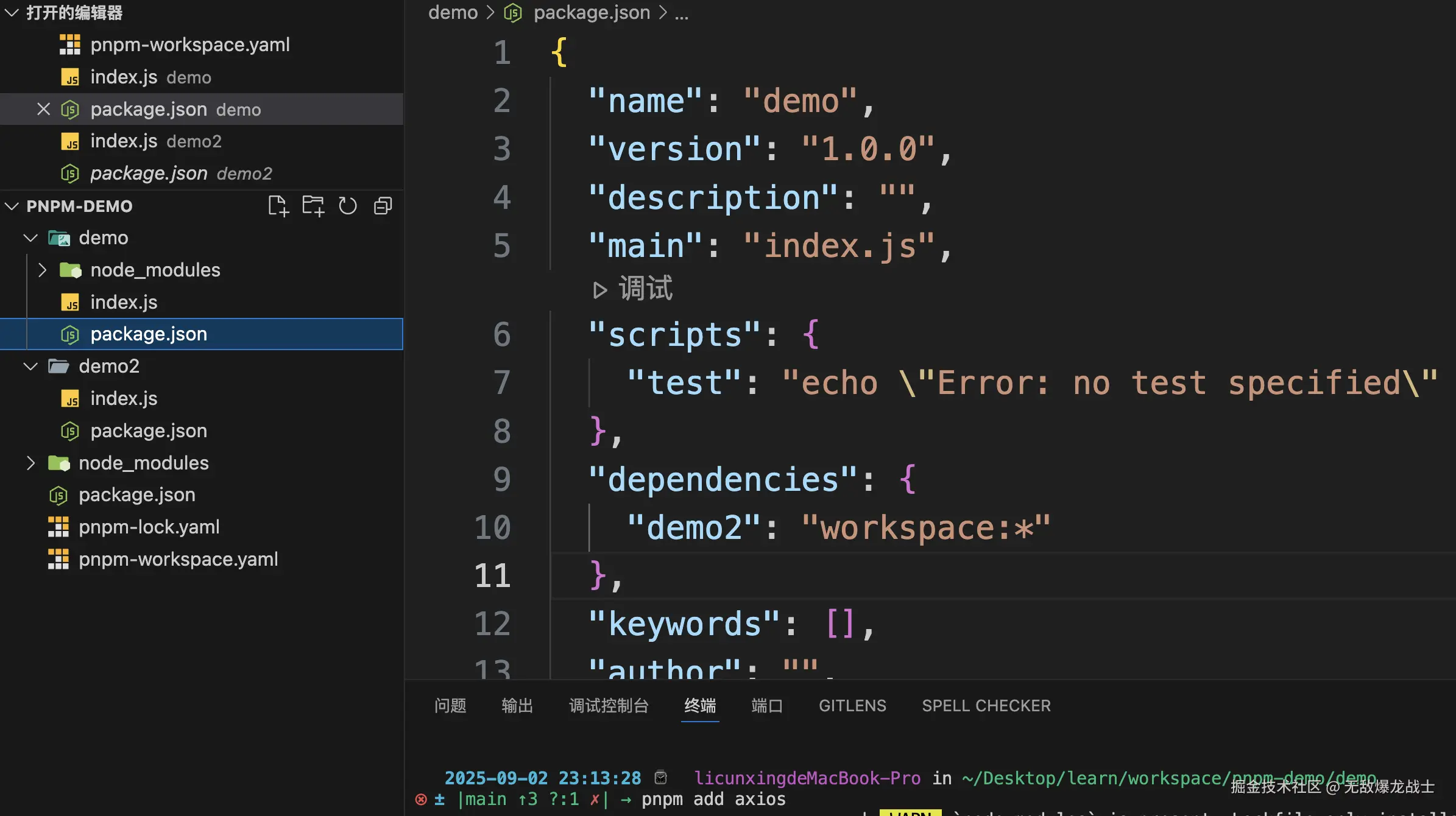The width and height of the screenshot is (1456, 816).
Task: Open the SPELL CHECKER panel tab
Action: pyautogui.click(x=986, y=705)
